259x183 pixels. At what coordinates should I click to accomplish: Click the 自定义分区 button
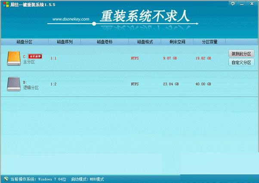tap(241, 62)
